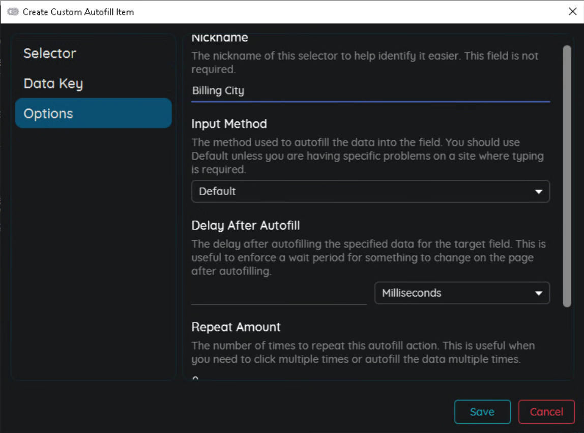Click the arrow on the Milliseconds dropdown
584x433 pixels.
tap(539, 294)
